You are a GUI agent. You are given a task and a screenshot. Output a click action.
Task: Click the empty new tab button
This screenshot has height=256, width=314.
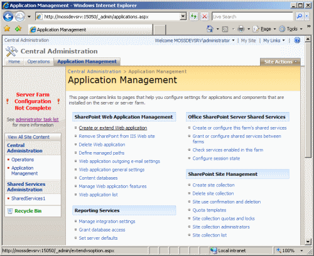[160, 29]
